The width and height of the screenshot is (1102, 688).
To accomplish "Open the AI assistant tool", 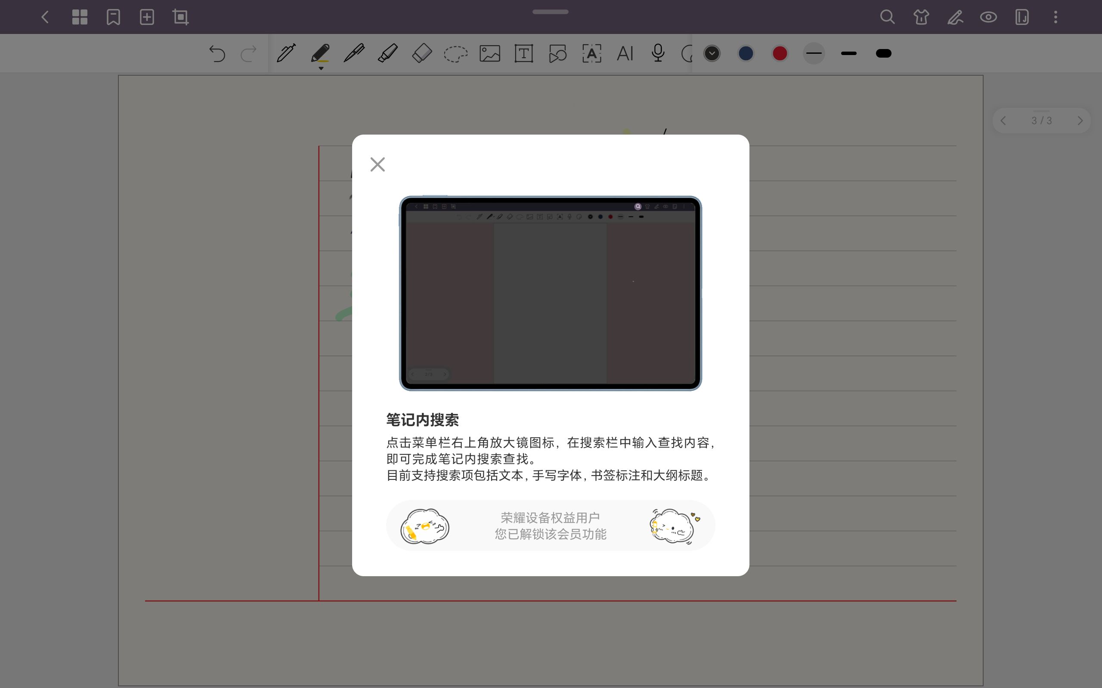I will click(625, 53).
